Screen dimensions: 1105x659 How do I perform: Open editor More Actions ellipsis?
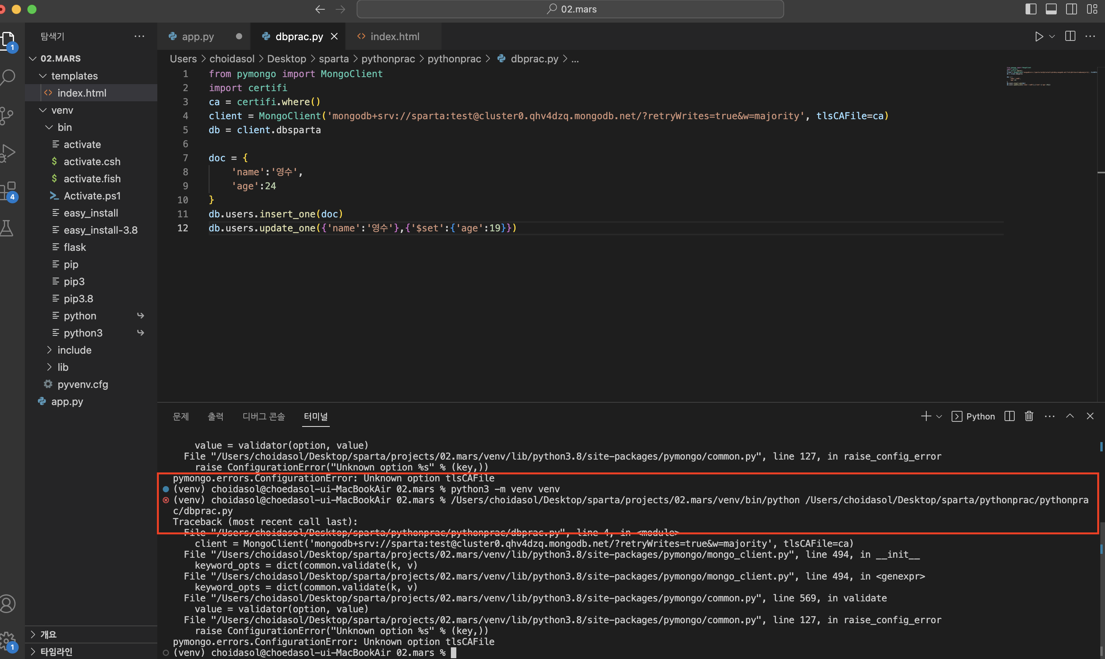point(1090,36)
